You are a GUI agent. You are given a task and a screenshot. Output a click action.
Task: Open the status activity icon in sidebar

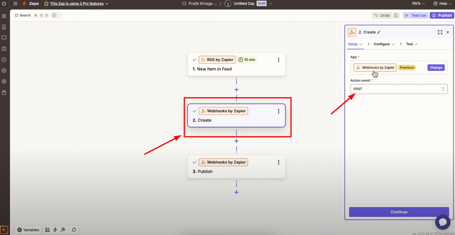tap(4, 71)
